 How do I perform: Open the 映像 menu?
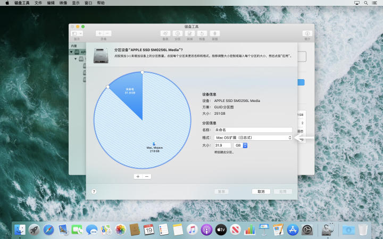63,3
